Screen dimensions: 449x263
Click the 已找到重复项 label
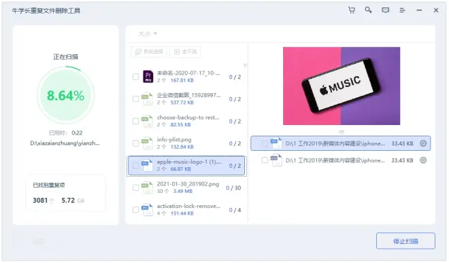pyautogui.click(x=49, y=185)
